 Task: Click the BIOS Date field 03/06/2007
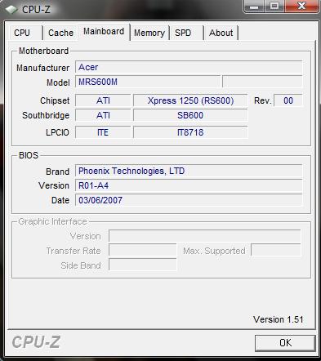pos(189,200)
